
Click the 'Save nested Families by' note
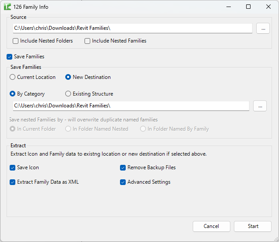tap(84, 120)
